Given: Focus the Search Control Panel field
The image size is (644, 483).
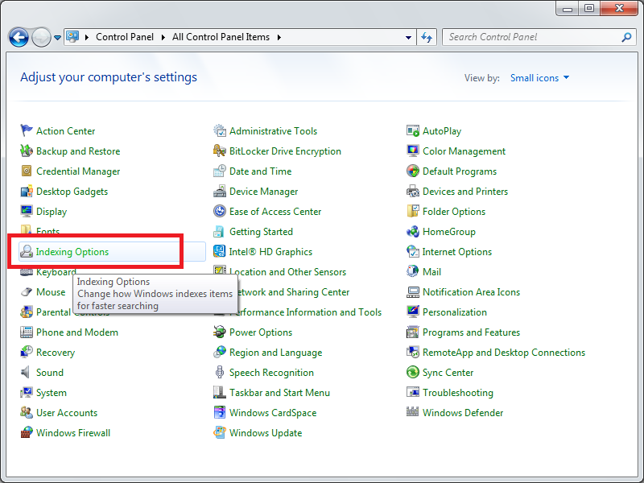Looking at the screenshot, I should coord(539,37).
